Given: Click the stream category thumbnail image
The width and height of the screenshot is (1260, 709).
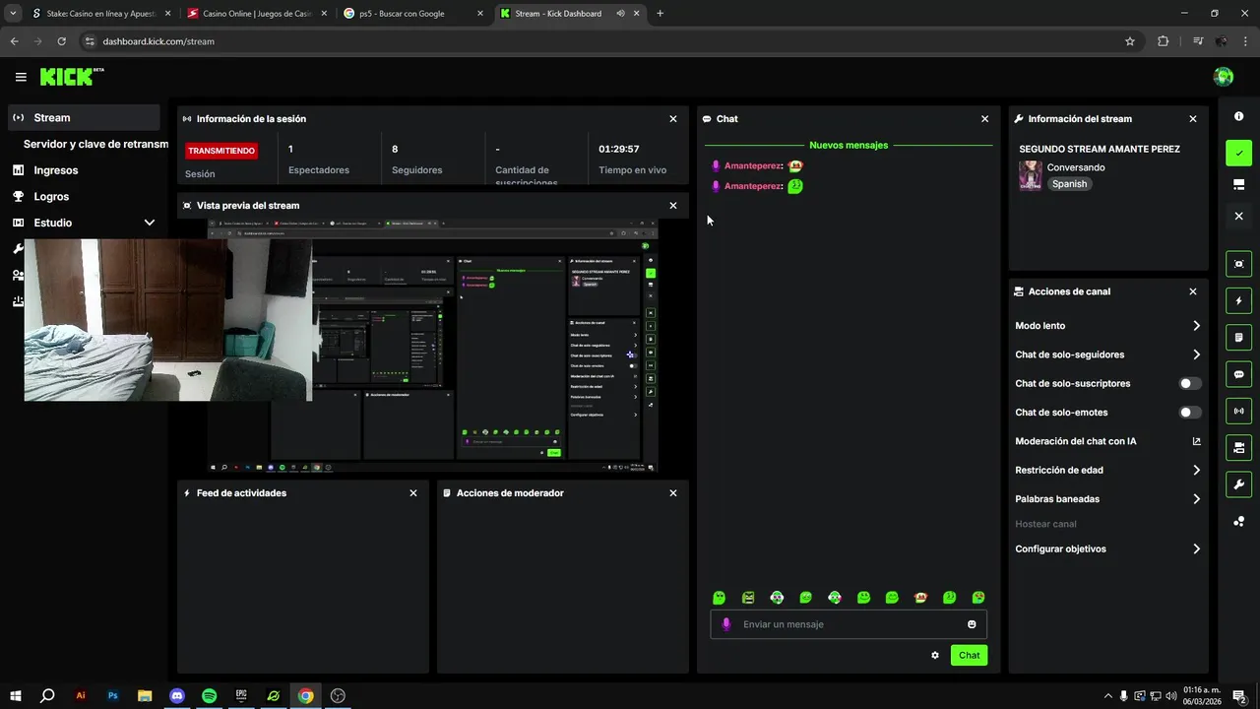Looking at the screenshot, I should click(1031, 175).
